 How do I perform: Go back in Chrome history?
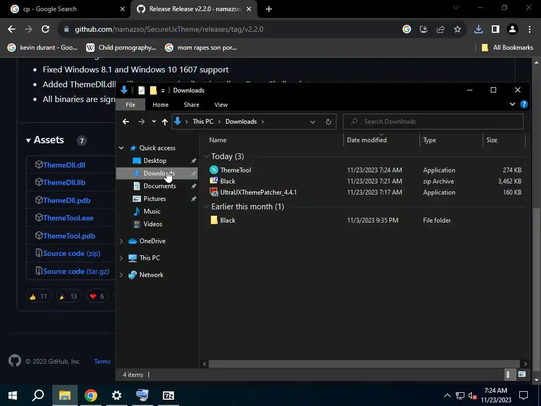pos(12,30)
